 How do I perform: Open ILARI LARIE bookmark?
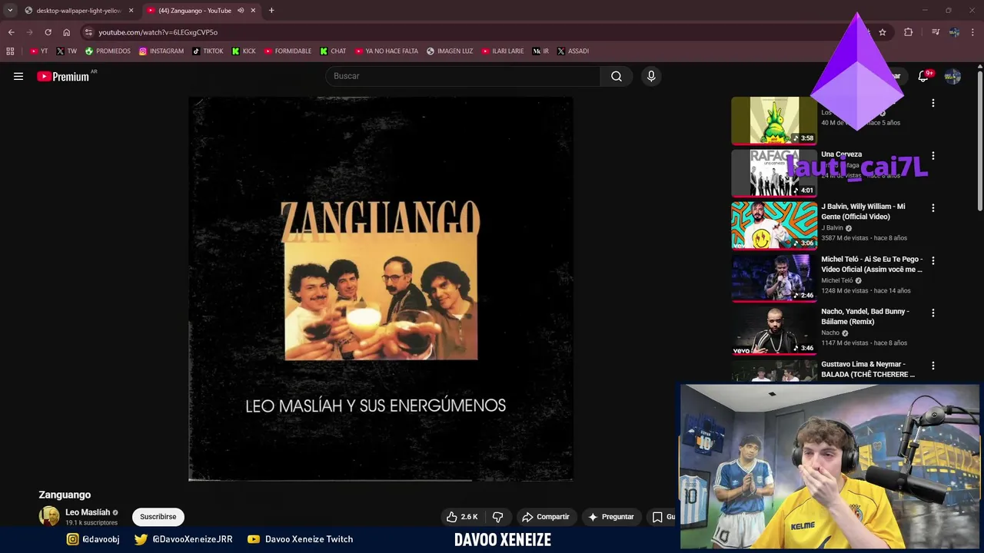pos(503,51)
